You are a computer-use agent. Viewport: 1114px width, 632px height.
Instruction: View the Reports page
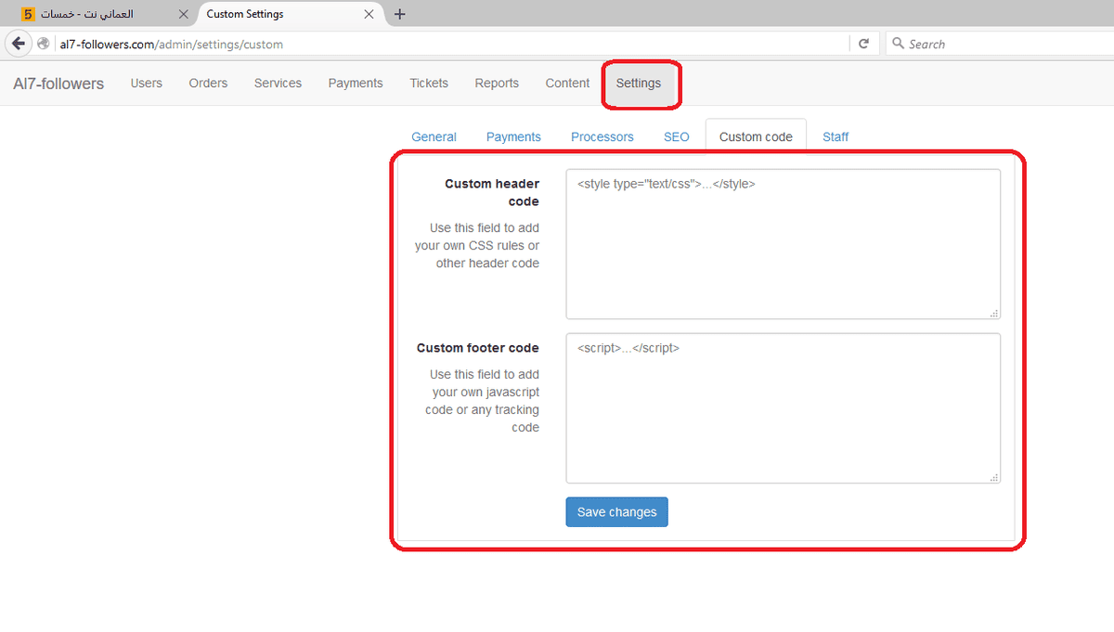(x=497, y=83)
